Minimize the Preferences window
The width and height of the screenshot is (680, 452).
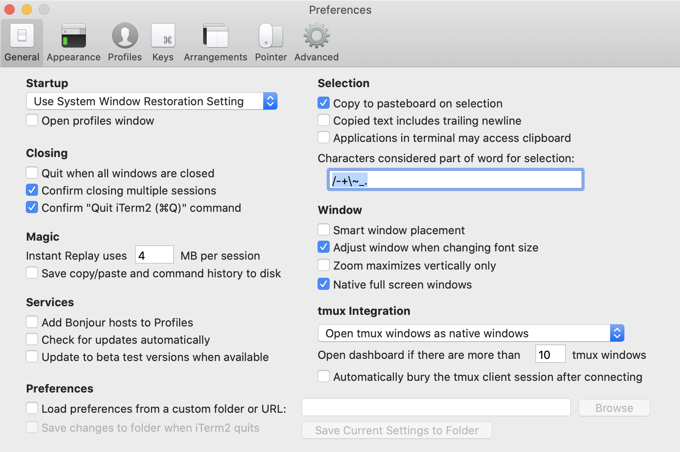click(27, 9)
